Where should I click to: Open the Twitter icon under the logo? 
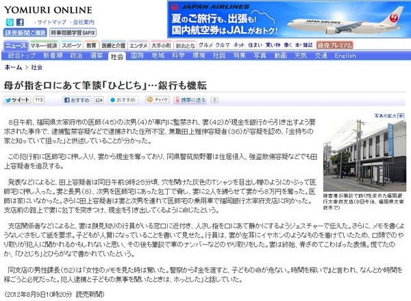10,23
